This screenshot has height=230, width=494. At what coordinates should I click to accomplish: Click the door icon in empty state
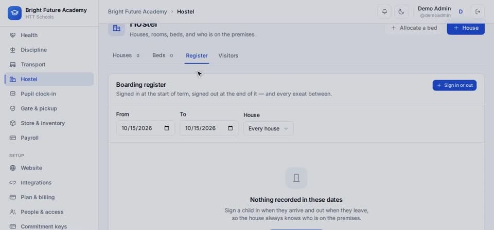click(x=296, y=178)
